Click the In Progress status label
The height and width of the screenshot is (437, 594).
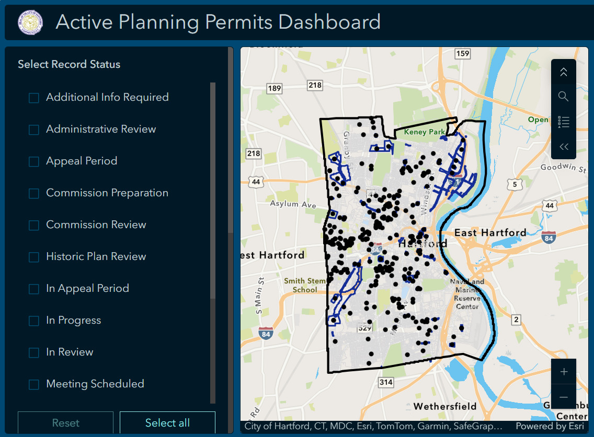pos(74,320)
